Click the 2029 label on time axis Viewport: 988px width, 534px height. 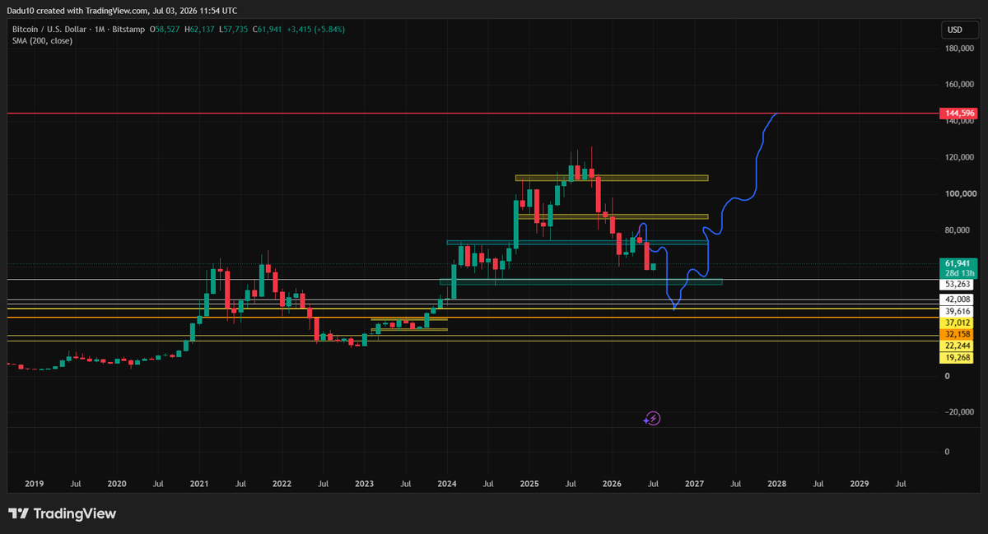(859, 484)
